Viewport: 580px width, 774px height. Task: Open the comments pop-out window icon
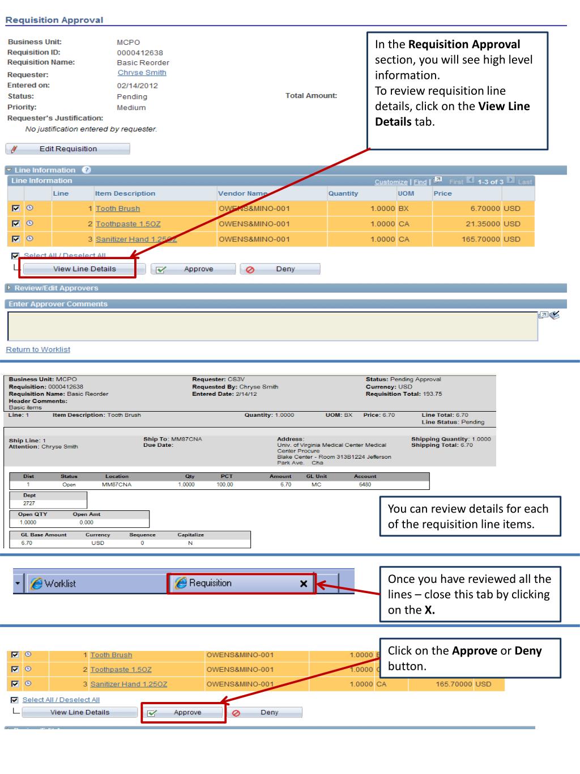[x=544, y=315]
